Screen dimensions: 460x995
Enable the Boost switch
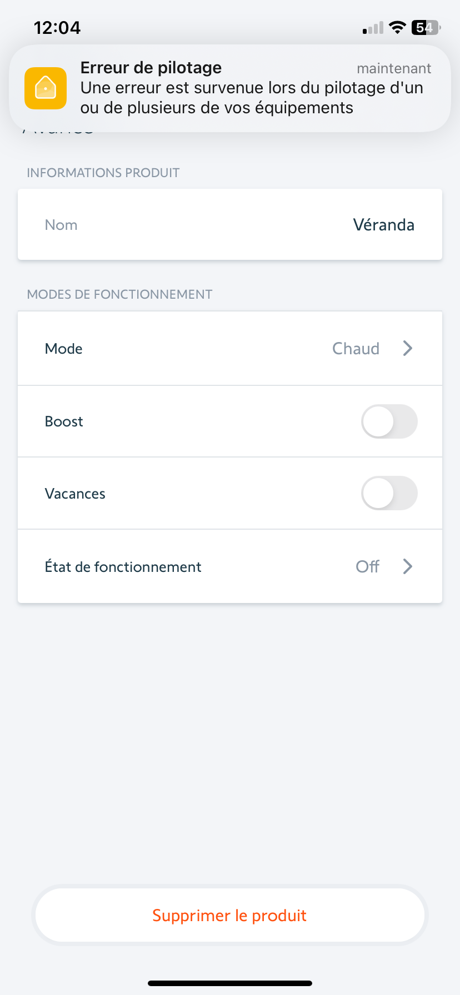pos(389,421)
